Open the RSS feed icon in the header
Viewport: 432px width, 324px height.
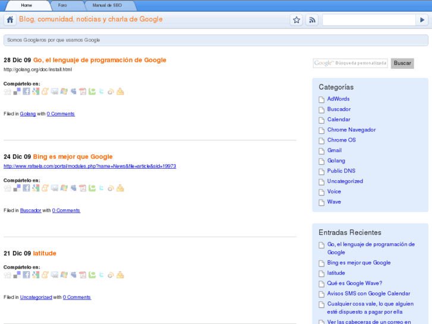click(x=312, y=20)
